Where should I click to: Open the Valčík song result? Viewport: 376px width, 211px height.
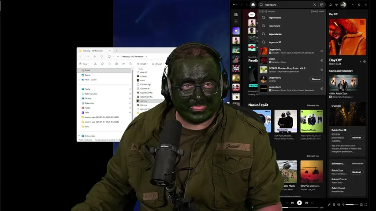coord(292,60)
